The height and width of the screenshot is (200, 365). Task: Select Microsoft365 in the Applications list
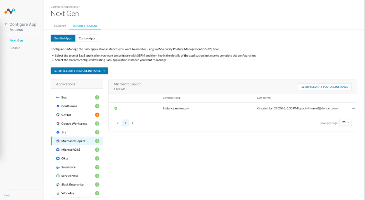tap(77, 150)
